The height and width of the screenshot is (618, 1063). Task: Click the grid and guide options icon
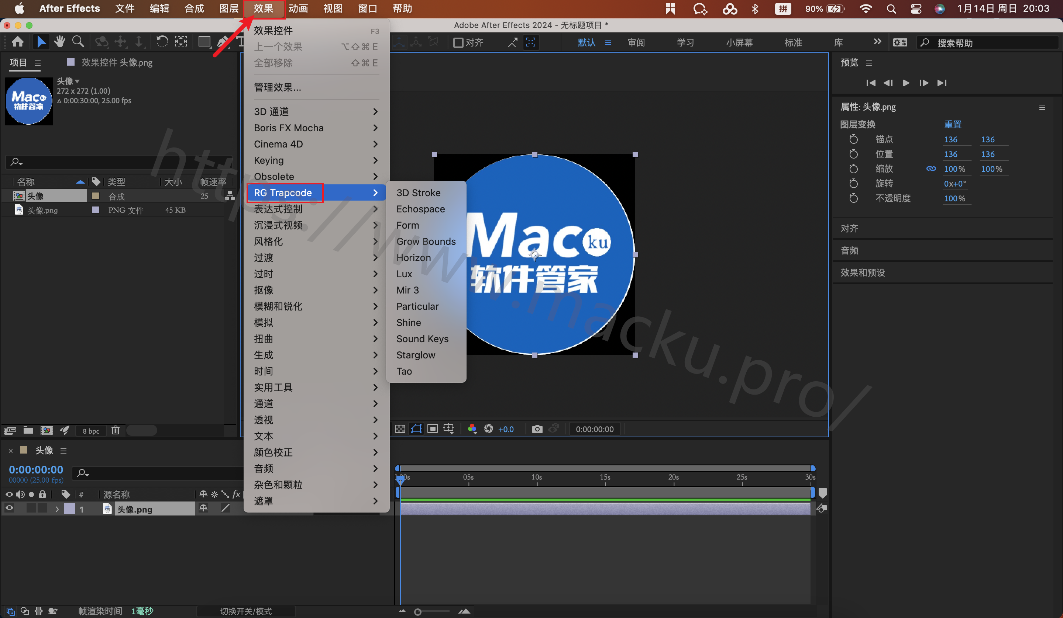[x=448, y=429]
